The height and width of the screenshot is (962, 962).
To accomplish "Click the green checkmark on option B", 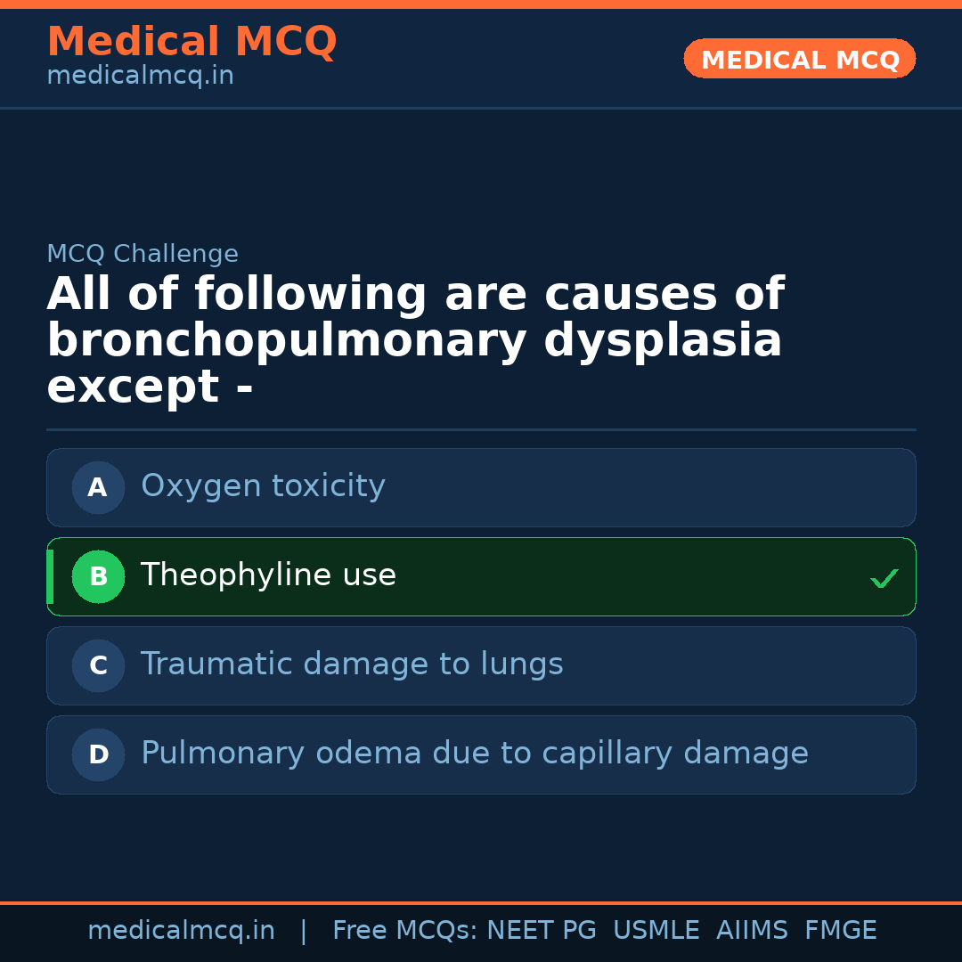I will [x=885, y=578].
